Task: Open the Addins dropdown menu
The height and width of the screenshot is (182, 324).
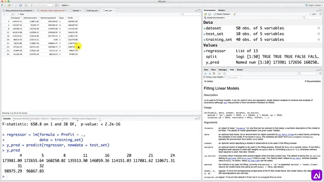Action: tap(66, 5)
